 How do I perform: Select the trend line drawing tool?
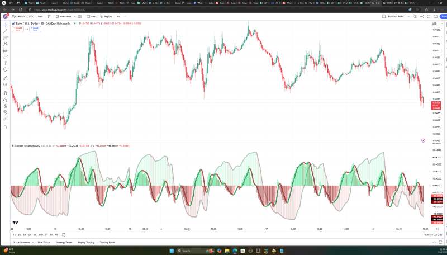pyautogui.click(x=5, y=31)
